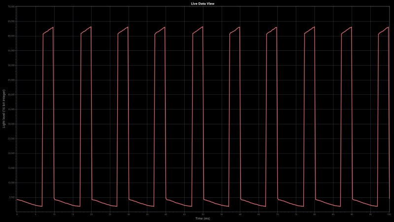Screen dimensions: 394x222
Task: Click the 65,000 y-axis tick label
Action: (12, 21)
